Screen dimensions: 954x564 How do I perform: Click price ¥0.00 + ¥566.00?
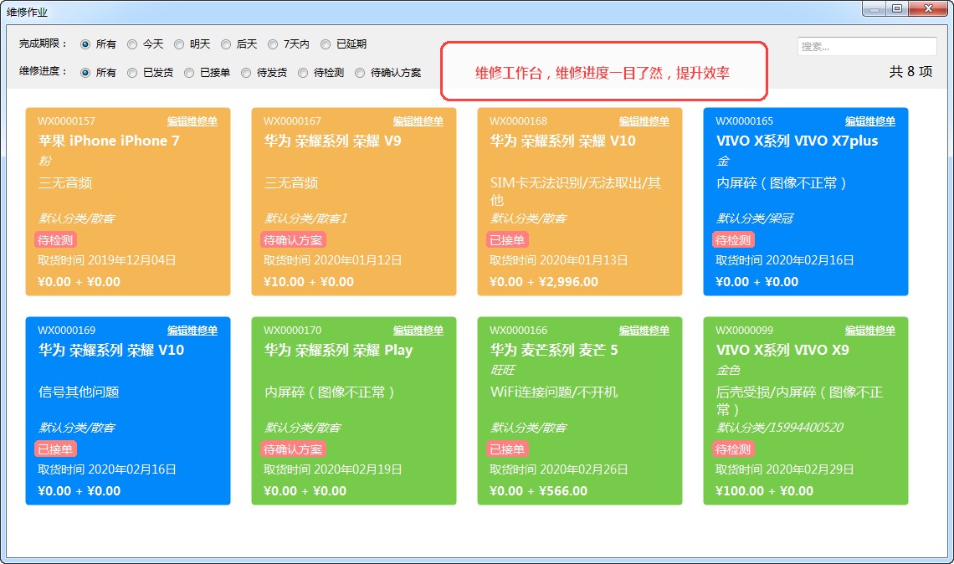coord(538,491)
